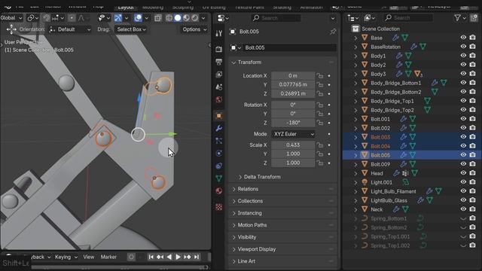
Task: Open the Texture properties tab
Action: coord(219,207)
